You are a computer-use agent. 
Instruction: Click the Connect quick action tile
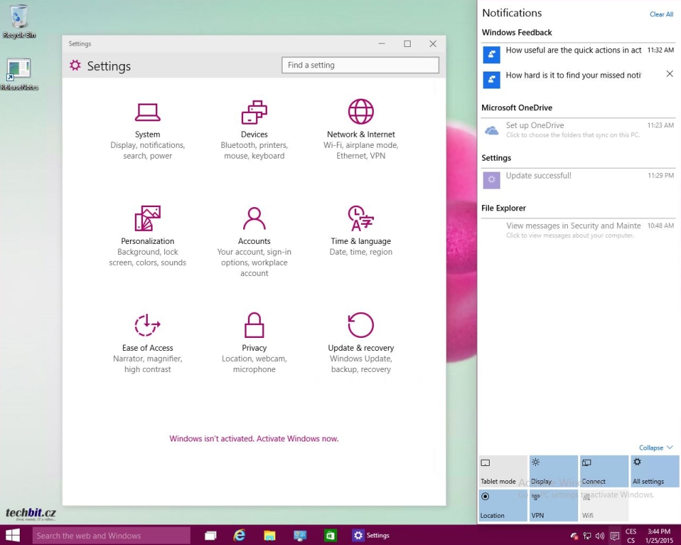604,471
